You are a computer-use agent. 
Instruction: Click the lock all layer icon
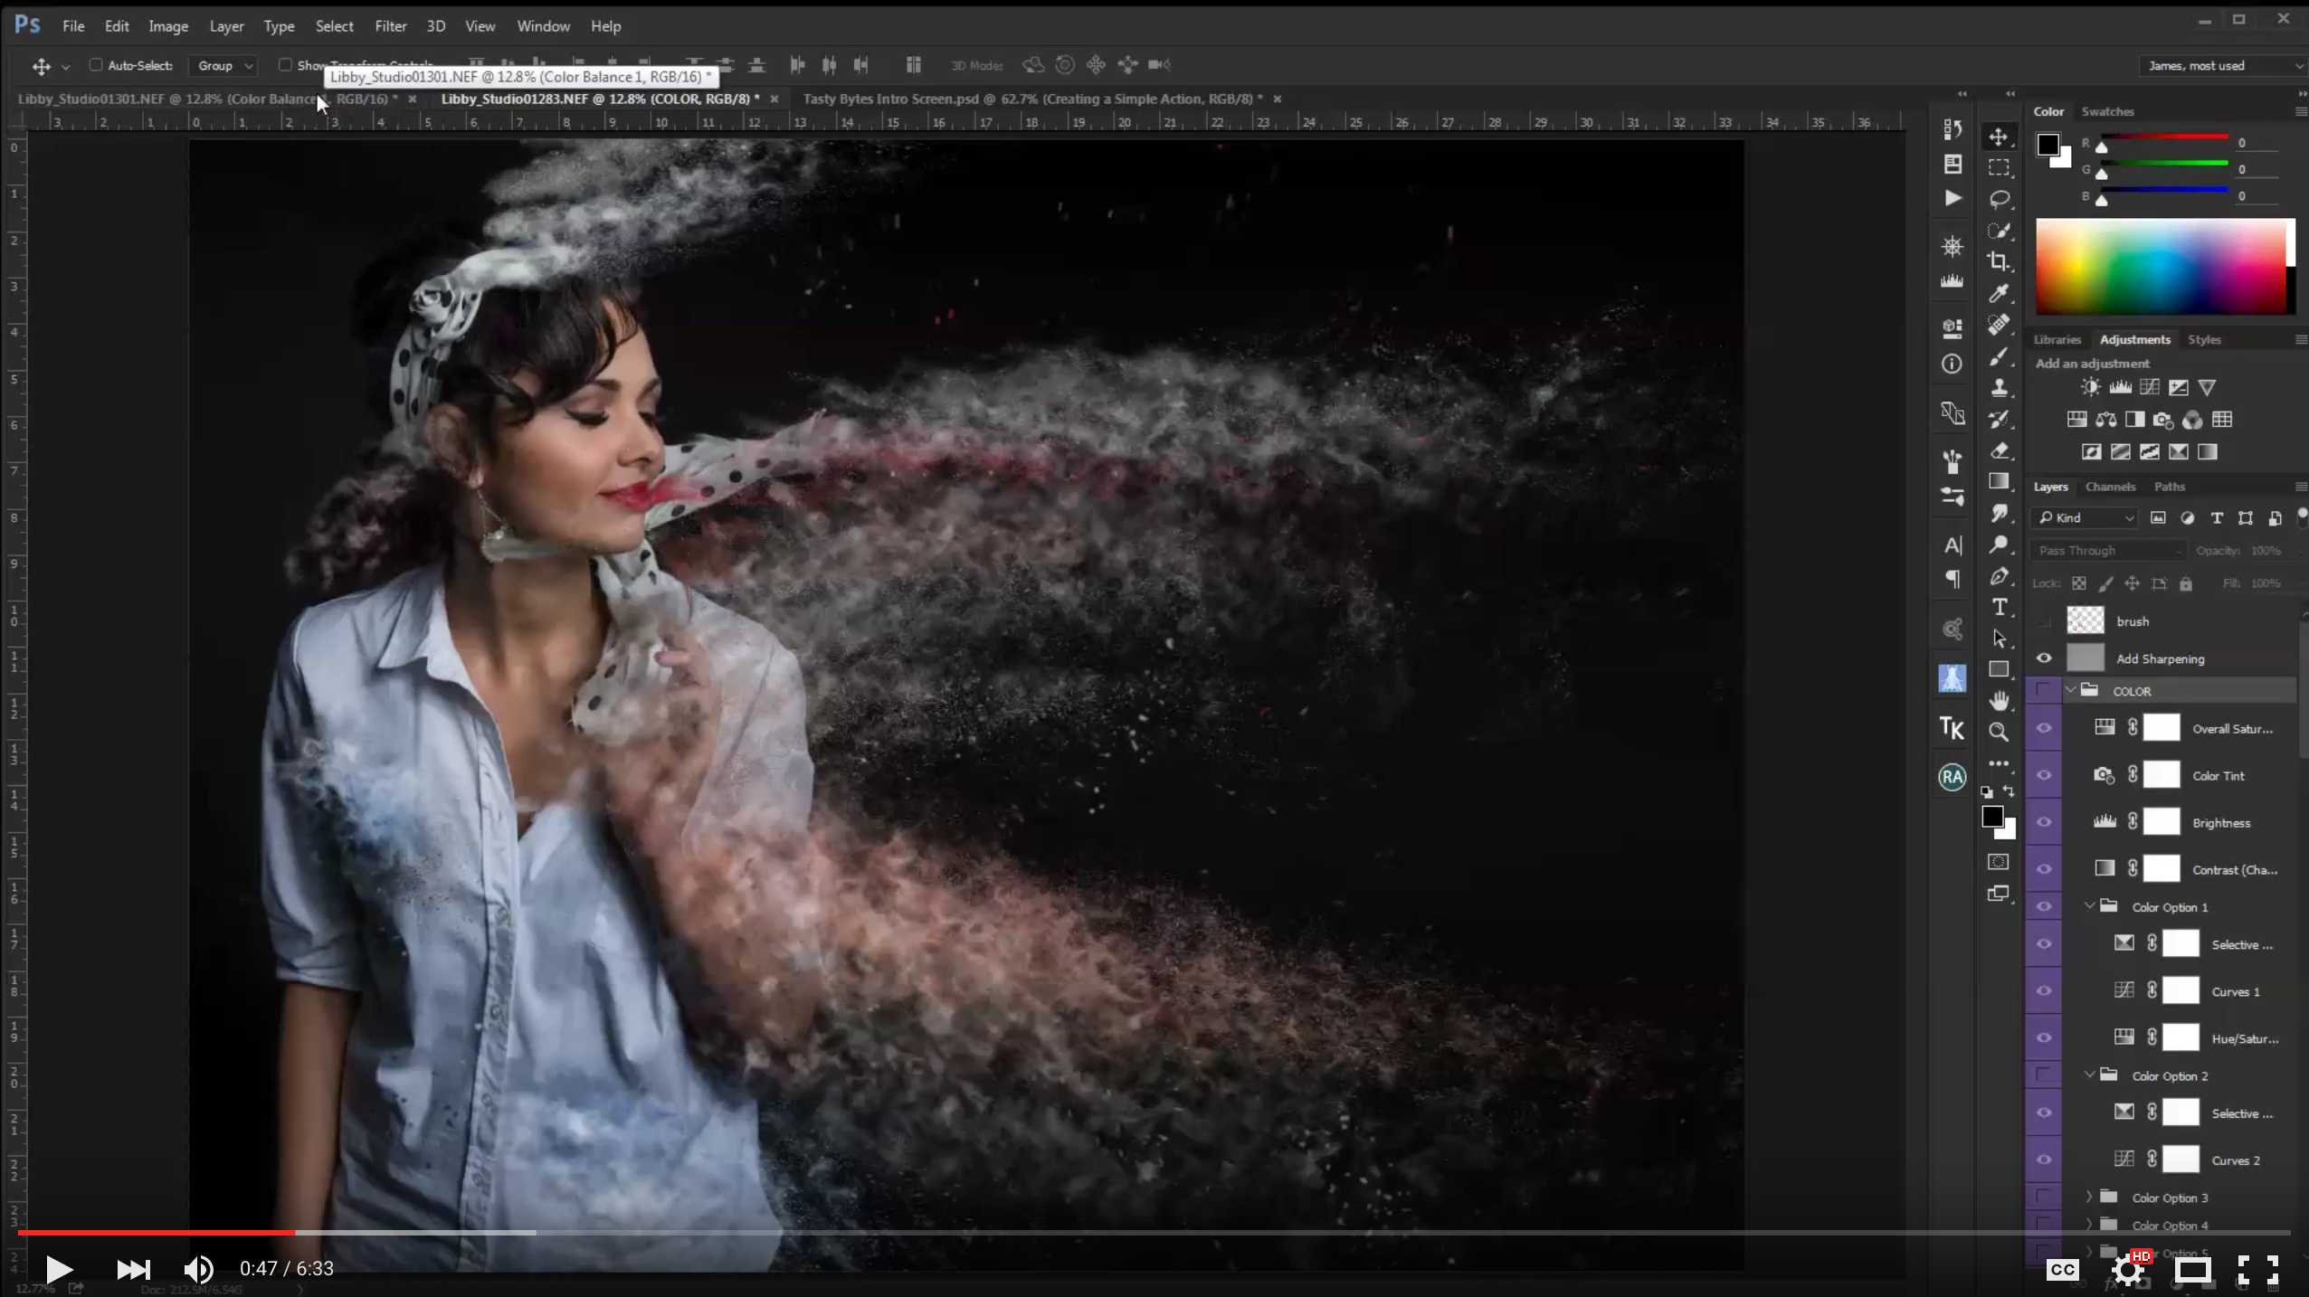click(2186, 583)
